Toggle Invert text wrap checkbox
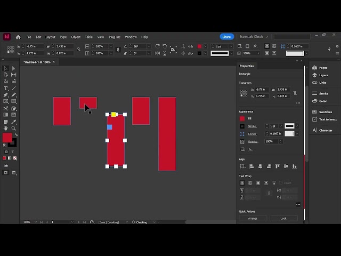 coord(281,182)
